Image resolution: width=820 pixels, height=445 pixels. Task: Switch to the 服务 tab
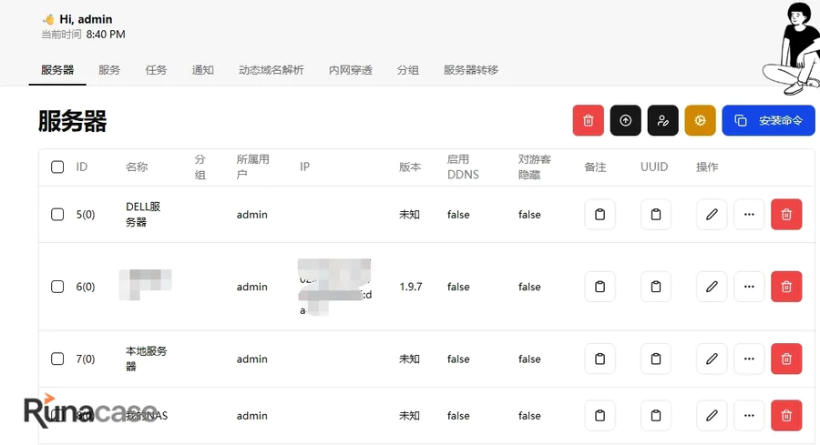coord(109,70)
